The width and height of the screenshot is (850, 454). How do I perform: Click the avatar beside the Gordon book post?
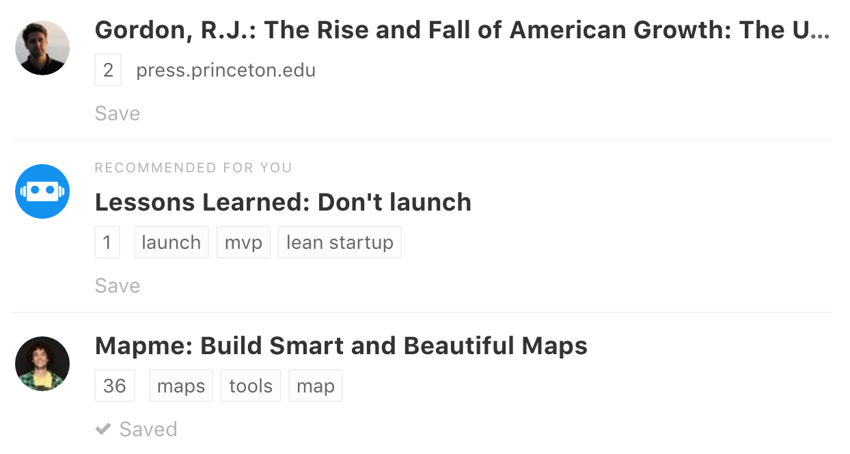[42, 48]
